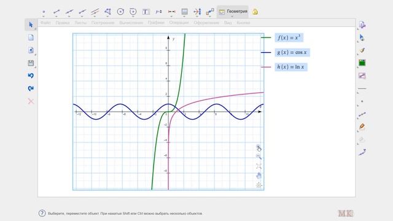Click the h(x) = ln x label
Screen dimensions: 393x221
click(291, 67)
